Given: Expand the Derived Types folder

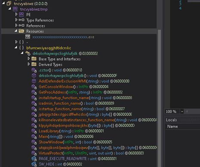Looking at the screenshot, I should [x=29, y=64].
